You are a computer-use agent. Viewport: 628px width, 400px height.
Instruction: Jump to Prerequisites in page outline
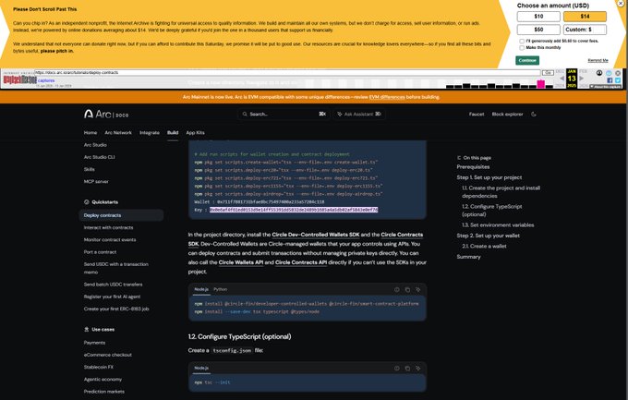coord(473,167)
